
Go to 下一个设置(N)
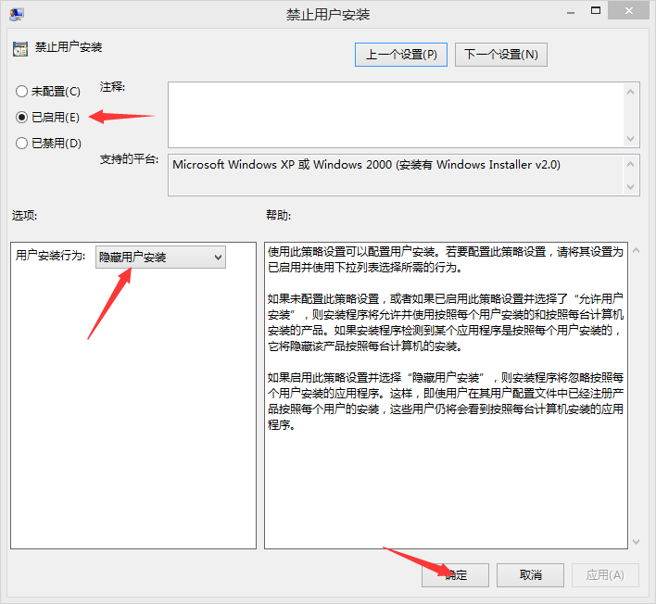pos(501,55)
